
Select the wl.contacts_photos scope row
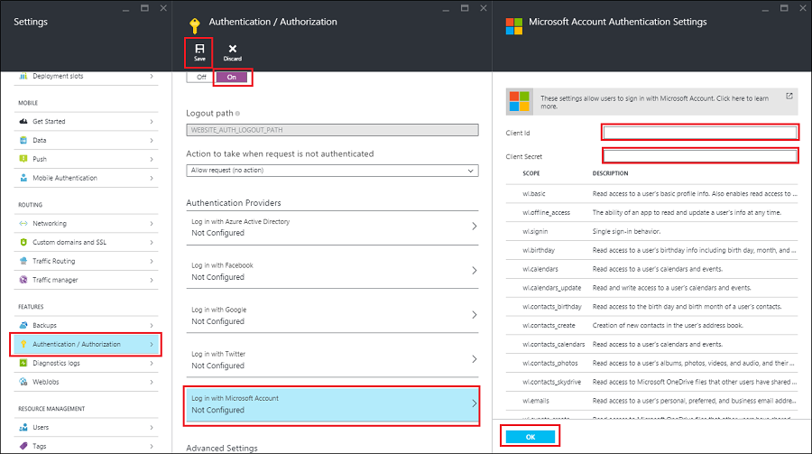tap(651, 364)
